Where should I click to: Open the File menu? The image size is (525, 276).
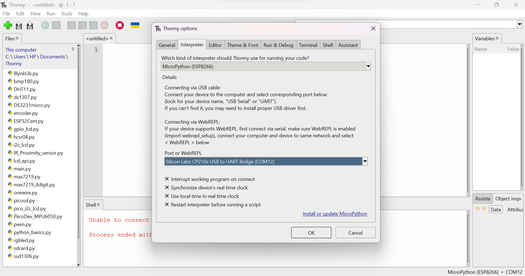click(x=7, y=14)
